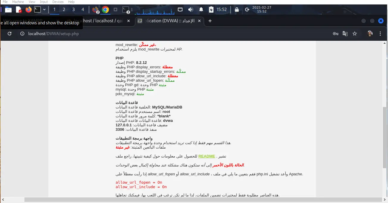Close the DVWA setup tab
The width and height of the screenshot is (388, 203).
tap(199, 21)
